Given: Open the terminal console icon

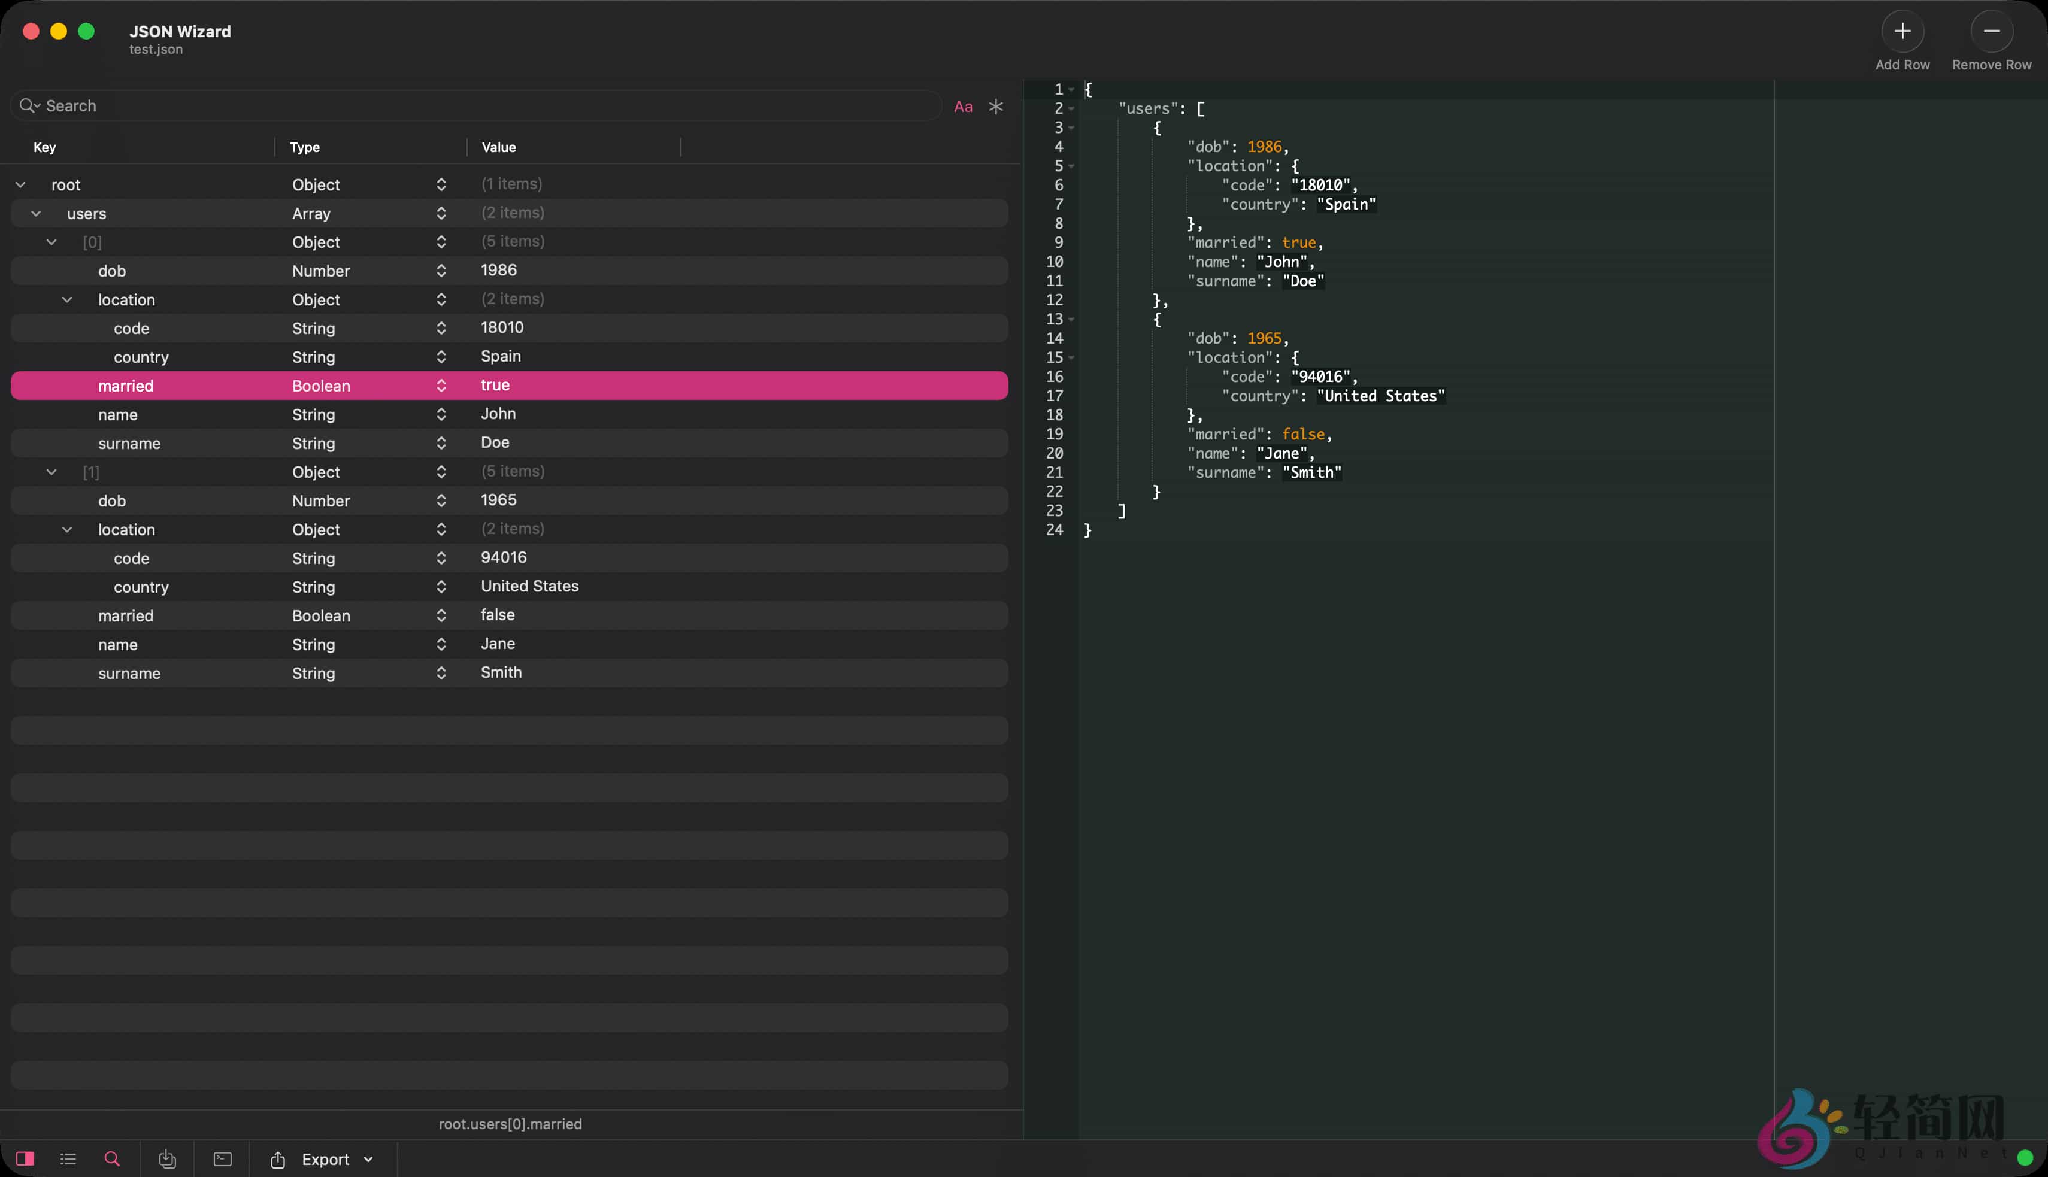Looking at the screenshot, I should 222,1159.
